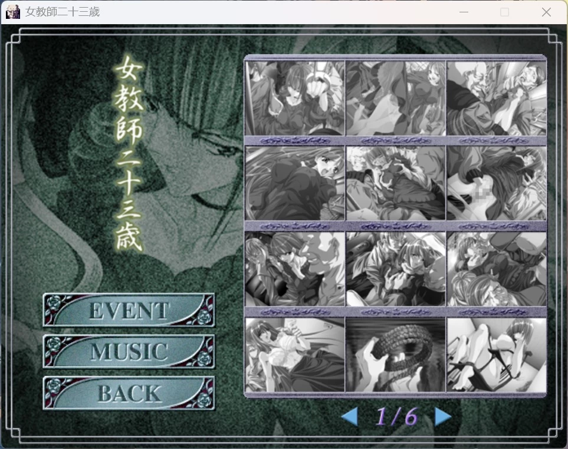Open the MUSIC section
The image size is (568, 449).
click(129, 352)
